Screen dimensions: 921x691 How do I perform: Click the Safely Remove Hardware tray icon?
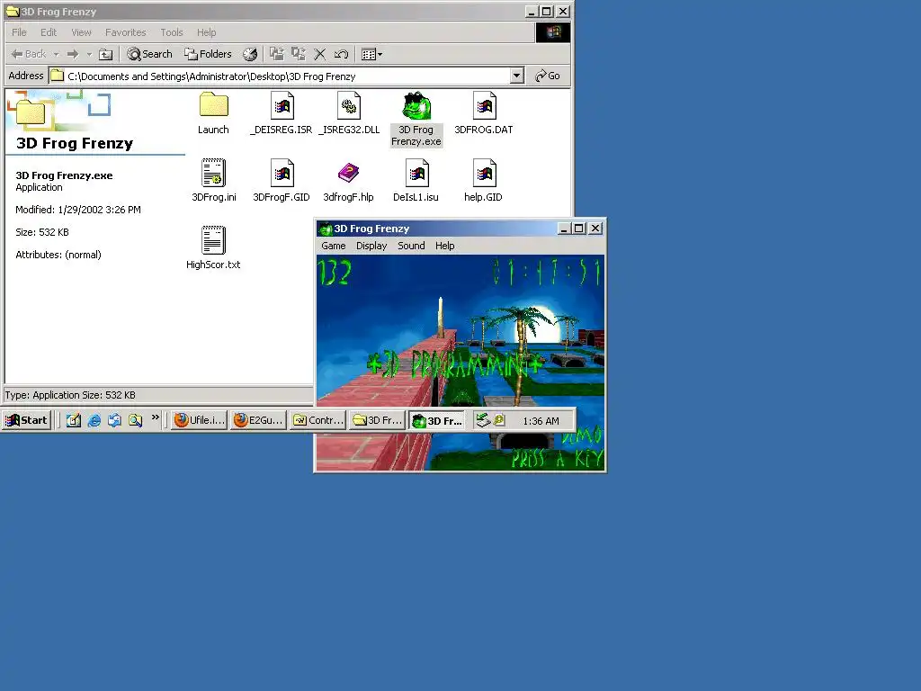click(482, 420)
